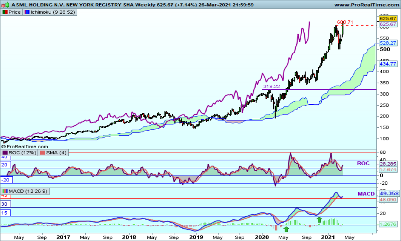
Task: Click the 30 level box in MACD panel
Action: pyautogui.click(x=6, y=204)
